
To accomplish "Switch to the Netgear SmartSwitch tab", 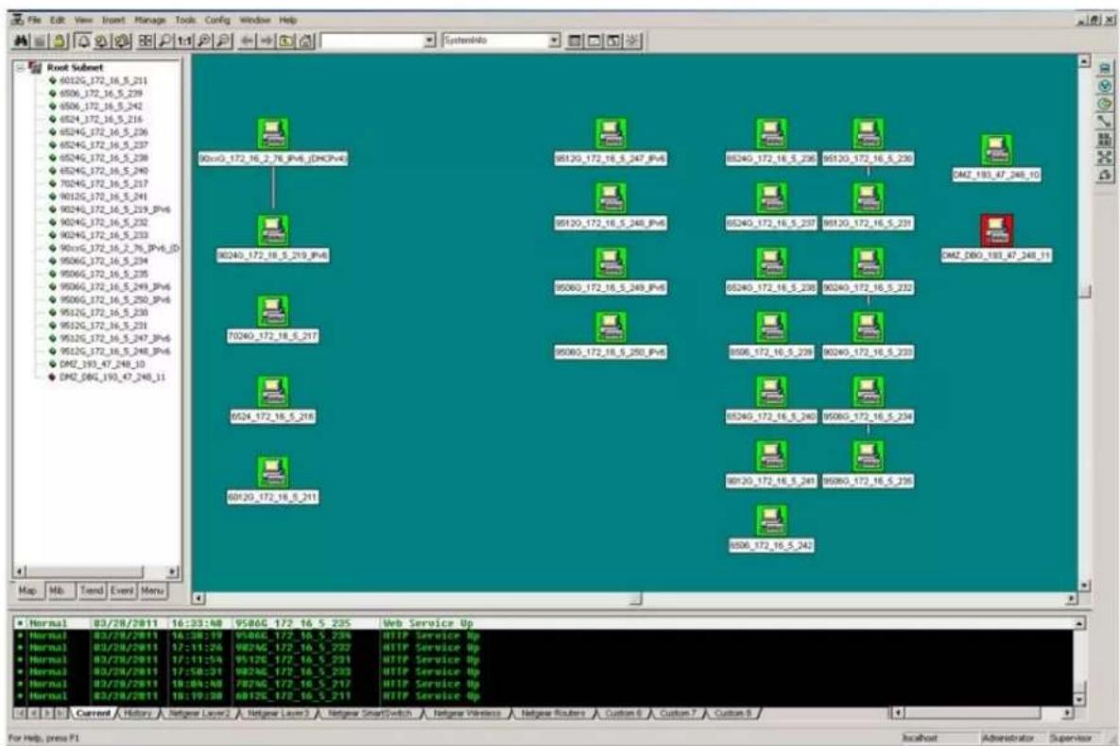I will pyautogui.click(x=370, y=713).
